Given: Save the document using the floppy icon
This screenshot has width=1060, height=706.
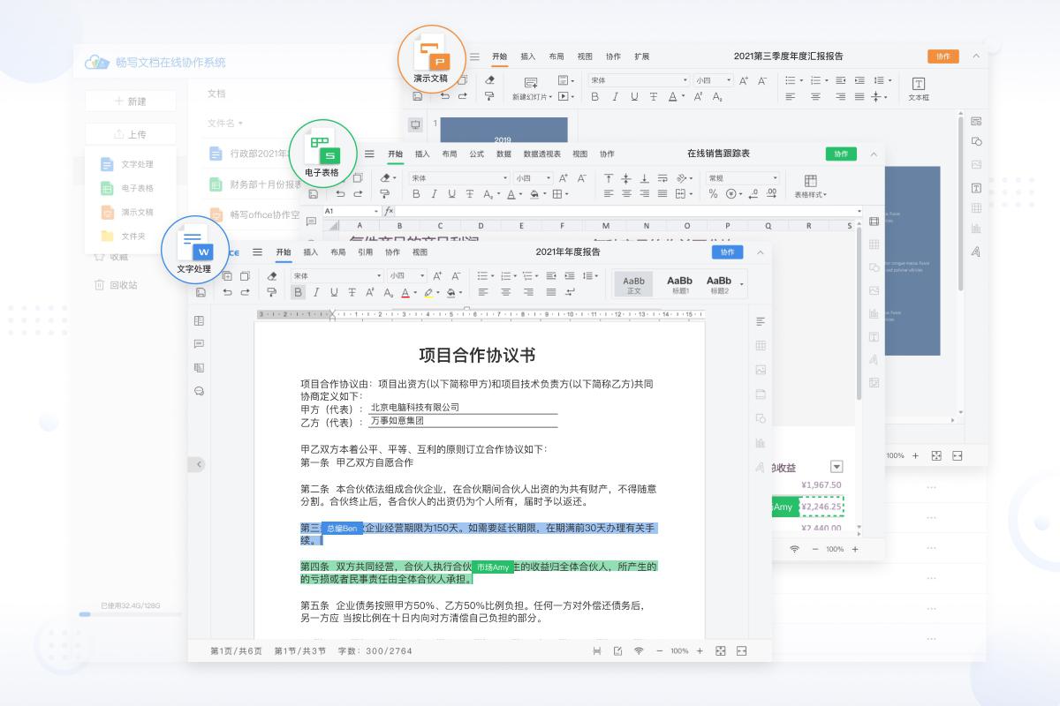Looking at the screenshot, I should (x=201, y=292).
